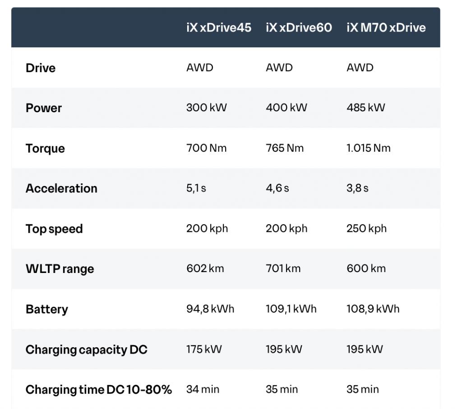Click the 250 kph top speed value

[x=366, y=228]
